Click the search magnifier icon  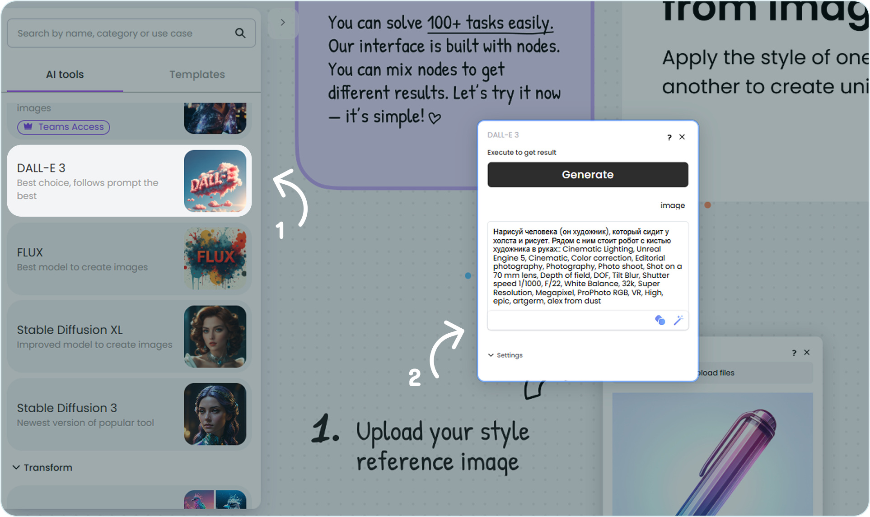240,33
